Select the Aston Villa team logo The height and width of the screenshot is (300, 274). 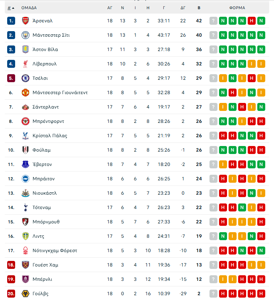[25, 49]
